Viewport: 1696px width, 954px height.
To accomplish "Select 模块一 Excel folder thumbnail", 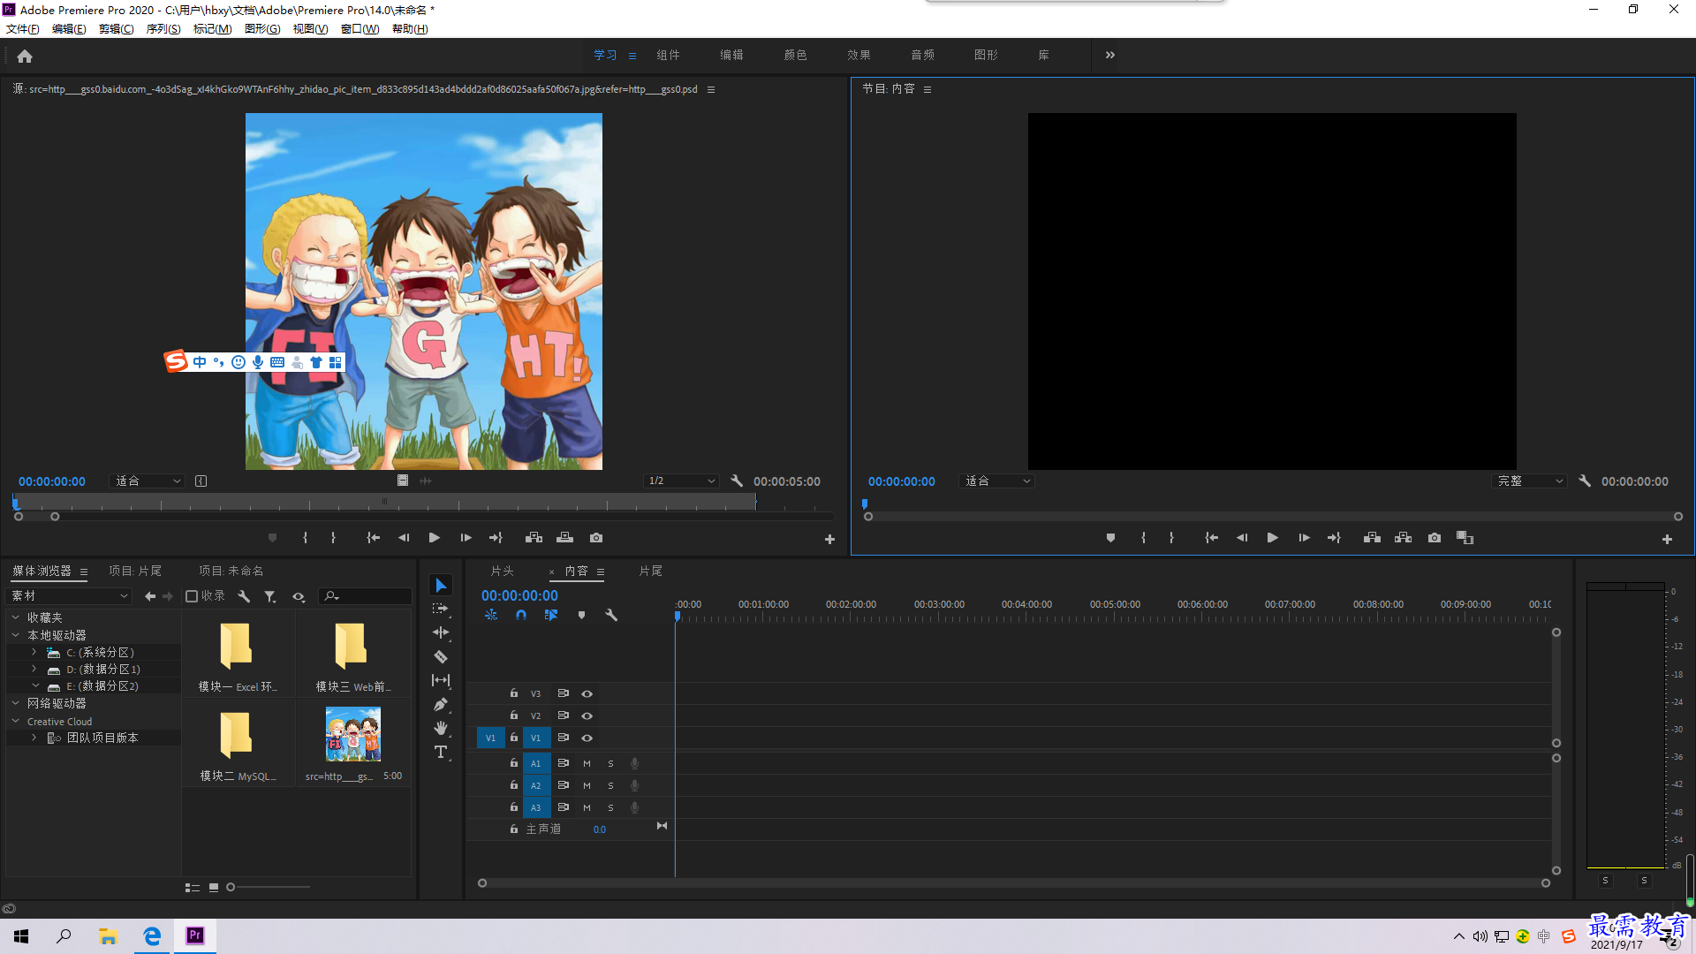I will [237, 647].
